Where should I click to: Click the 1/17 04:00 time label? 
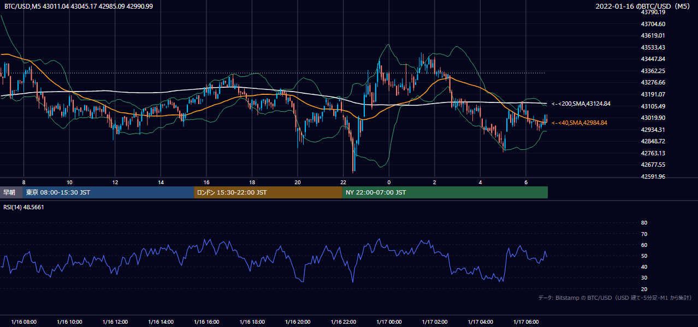tap(480, 322)
